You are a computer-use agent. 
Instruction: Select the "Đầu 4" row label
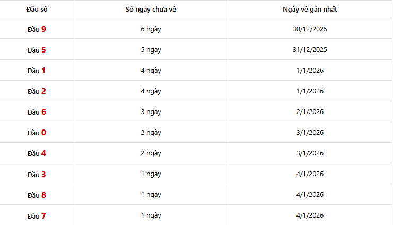[37, 153]
